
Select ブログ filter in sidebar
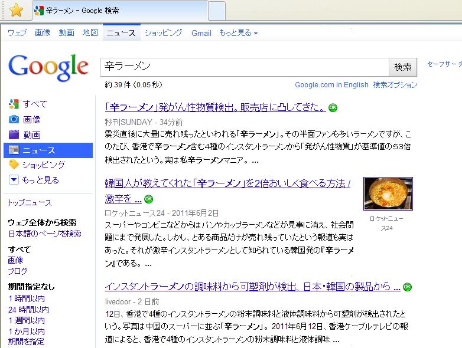[18, 271]
